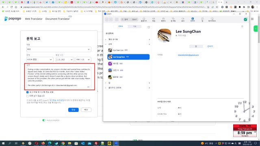Viewport: 260px width, 146px height.
Task: Open the Zoom profile avatar icon
Action: pos(245,19)
